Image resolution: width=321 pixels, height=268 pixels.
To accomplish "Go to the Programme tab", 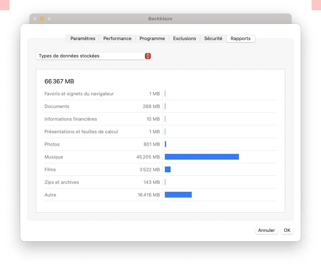I will (152, 39).
